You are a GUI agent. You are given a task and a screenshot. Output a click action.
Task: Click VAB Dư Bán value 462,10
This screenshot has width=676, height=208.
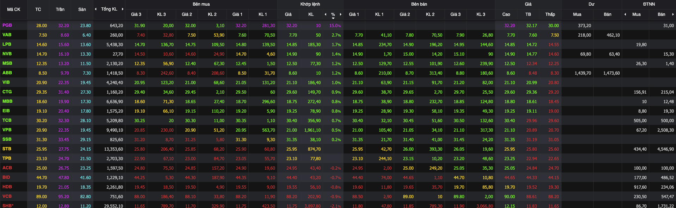613,35
